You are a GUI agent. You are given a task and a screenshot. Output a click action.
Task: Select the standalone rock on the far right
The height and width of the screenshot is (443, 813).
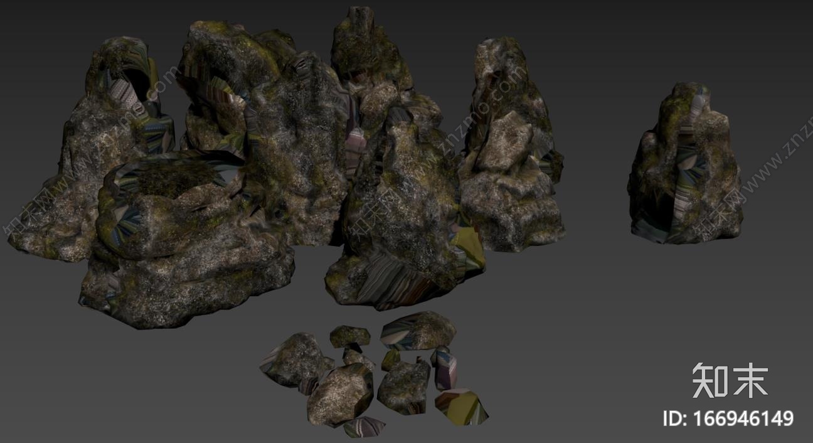pos(685,164)
